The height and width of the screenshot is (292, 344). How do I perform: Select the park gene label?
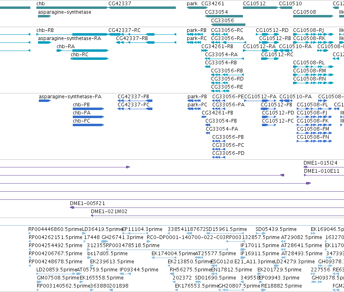point(192,4)
